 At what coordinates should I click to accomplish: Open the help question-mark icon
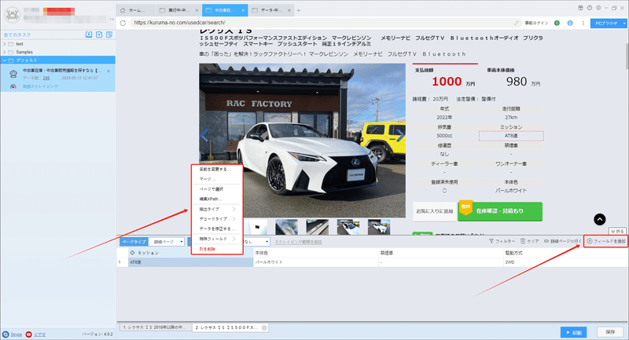click(x=589, y=8)
